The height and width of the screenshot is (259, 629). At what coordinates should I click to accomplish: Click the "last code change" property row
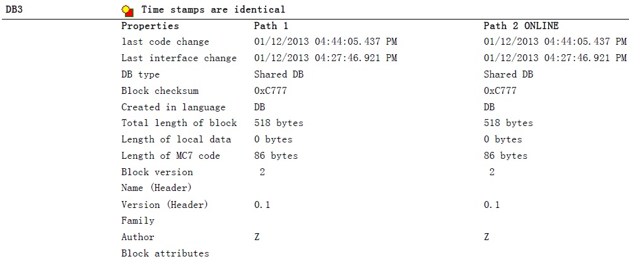pyautogui.click(x=165, y=42)
